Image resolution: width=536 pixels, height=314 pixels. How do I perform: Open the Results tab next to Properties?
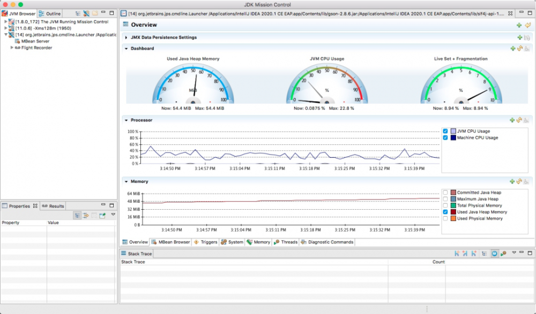tap(53, 206)
